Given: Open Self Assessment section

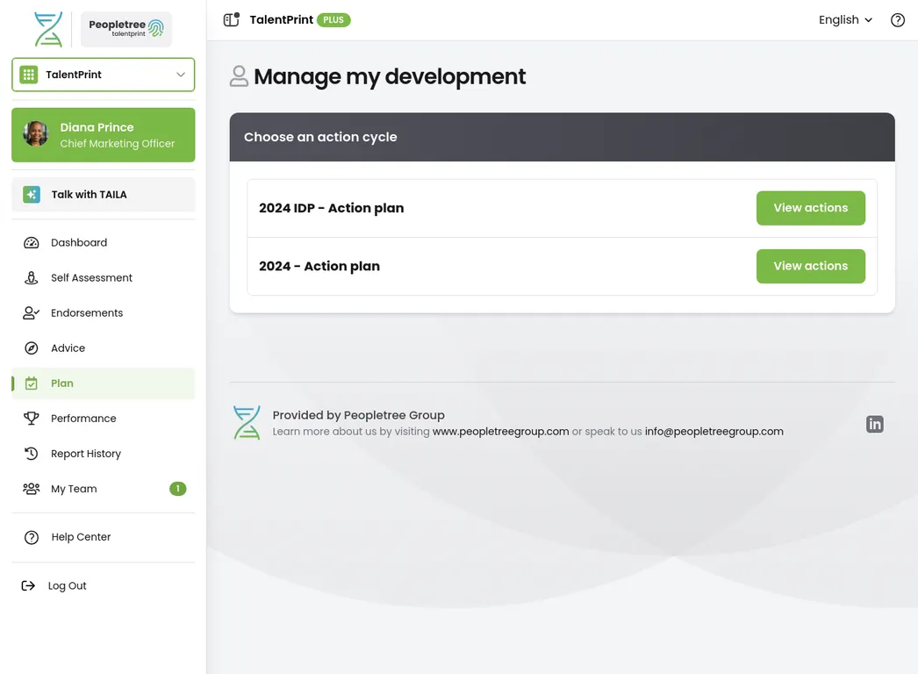Looking at the screenshot, I should [x=103, y=277].
